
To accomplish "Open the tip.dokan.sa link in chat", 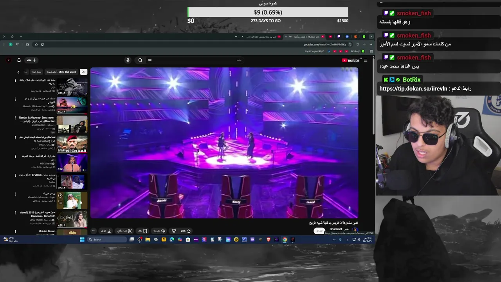I will (413, 89).
